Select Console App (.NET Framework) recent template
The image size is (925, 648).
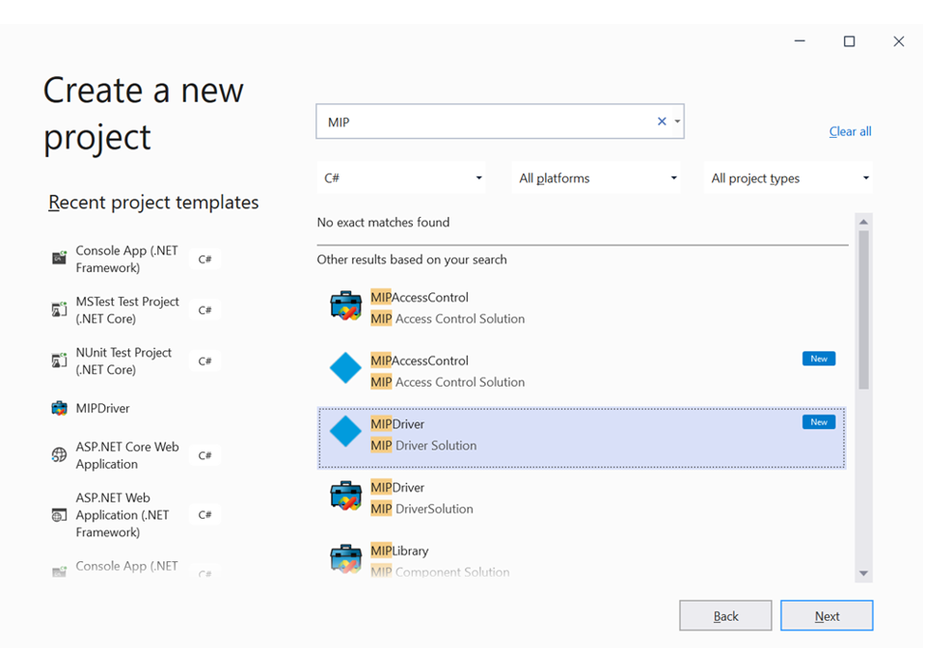136,258
